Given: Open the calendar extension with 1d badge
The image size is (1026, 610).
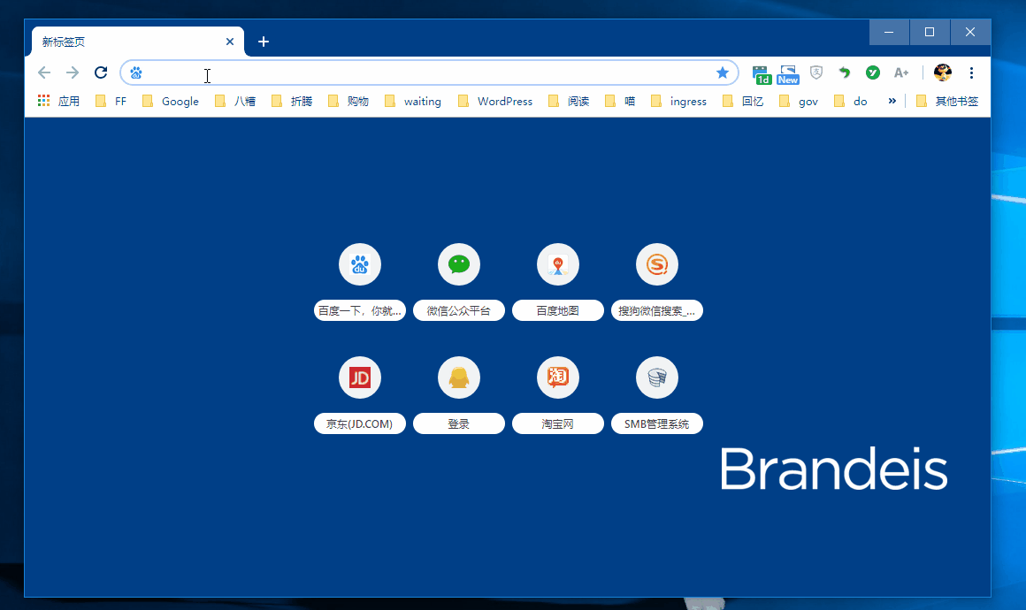Looking at the screenshot, I should click(x=761, y=73).
